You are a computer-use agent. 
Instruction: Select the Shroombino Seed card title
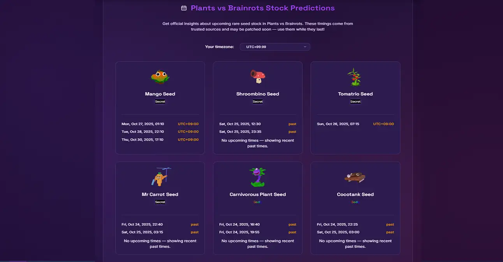click(x=258, y=93)
